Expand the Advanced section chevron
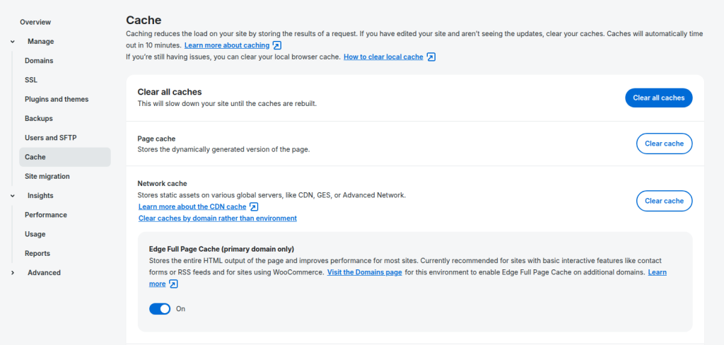The height and width of the screenshot is (345, 724). [13, 273]
